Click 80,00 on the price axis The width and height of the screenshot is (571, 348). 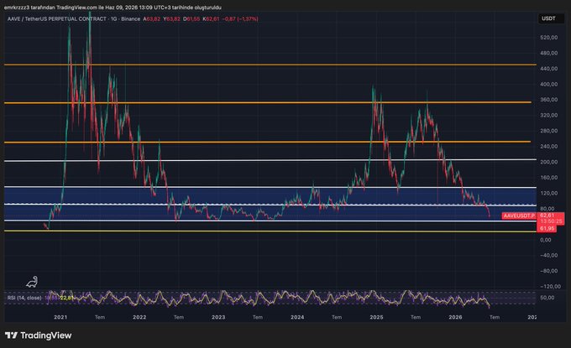(x=547, y=209)
